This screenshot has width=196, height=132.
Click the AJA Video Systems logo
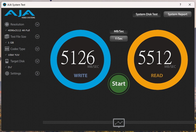(x=20, y=14)
